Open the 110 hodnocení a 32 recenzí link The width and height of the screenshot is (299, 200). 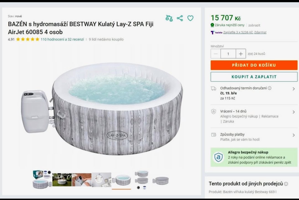pos(62,39)
